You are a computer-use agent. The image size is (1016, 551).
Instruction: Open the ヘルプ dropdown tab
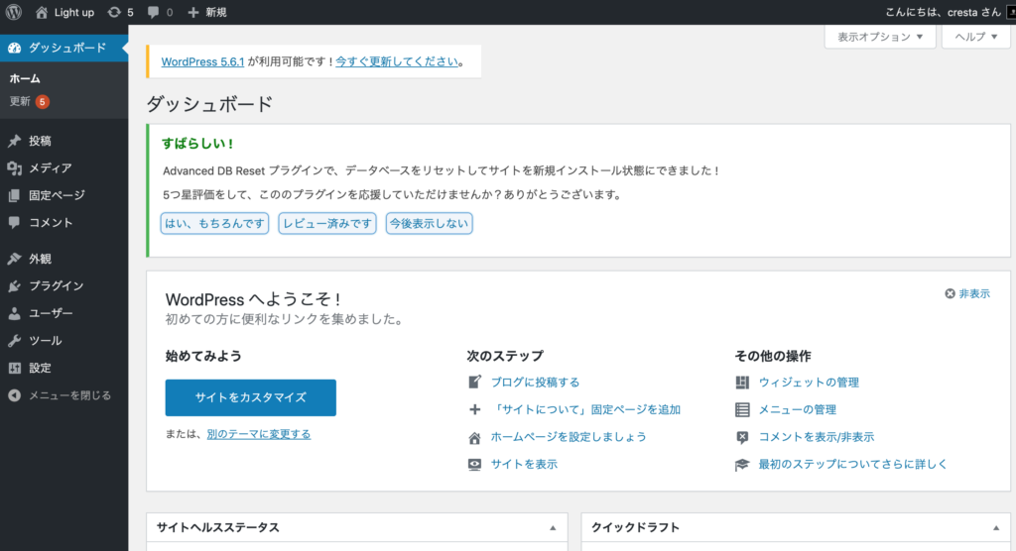(976, 37)
